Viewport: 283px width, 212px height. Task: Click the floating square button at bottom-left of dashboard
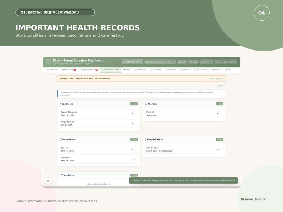(x=48, y=181)
